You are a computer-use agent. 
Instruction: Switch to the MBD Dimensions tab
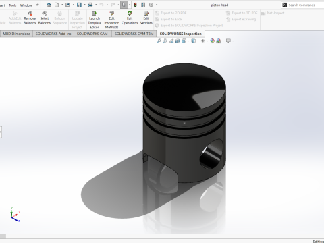pyautogui.click(x=16, y=34)
